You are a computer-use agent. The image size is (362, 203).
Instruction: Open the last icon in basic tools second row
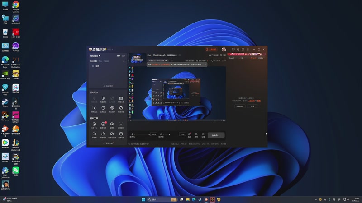[121, 135]
